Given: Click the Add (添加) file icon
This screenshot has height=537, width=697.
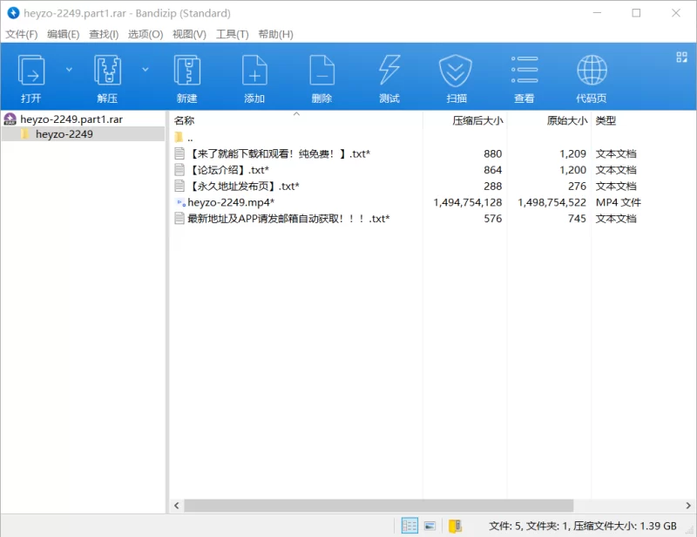Looking at the screenshot, I should coord(254,71).
